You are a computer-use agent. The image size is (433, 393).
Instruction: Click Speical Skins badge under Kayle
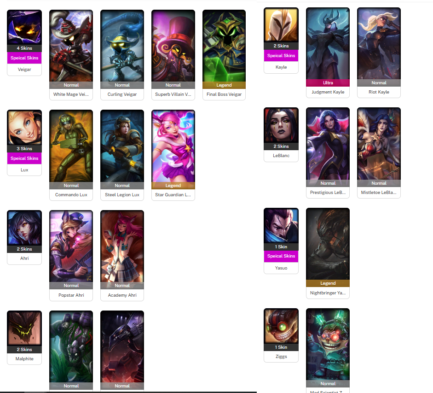pos(281,56)
